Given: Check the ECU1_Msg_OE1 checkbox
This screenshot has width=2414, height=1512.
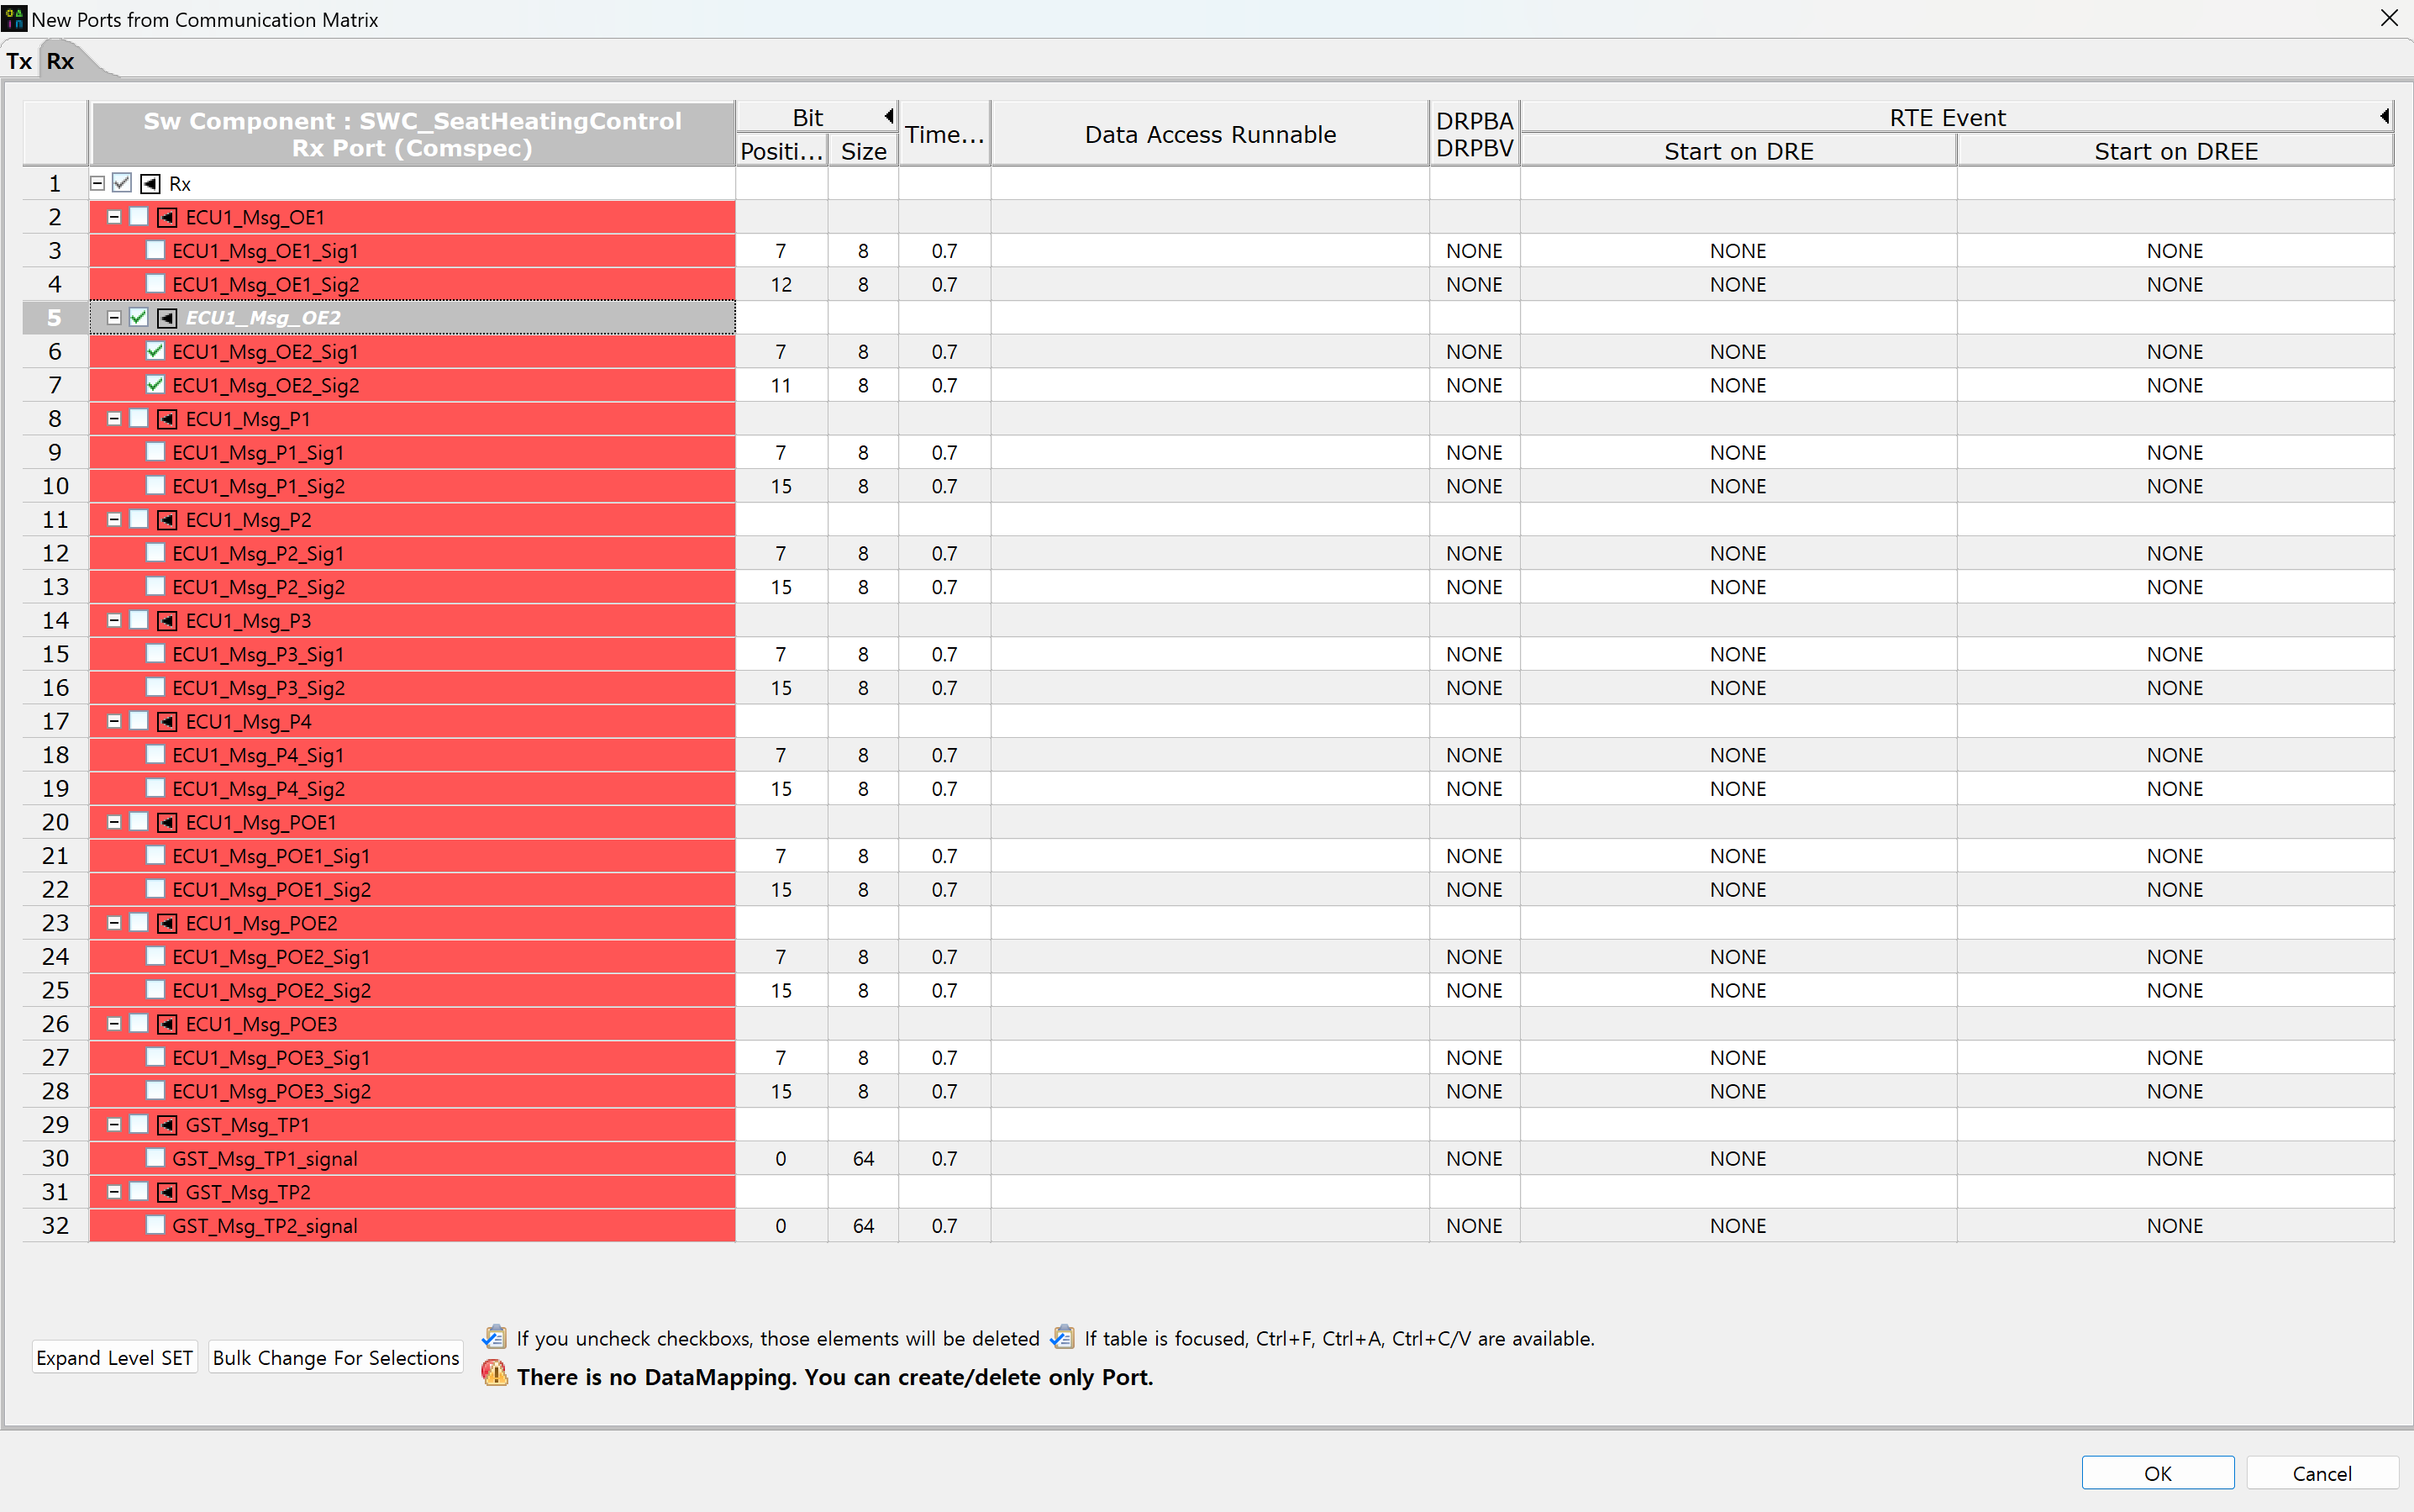Looking at the screenshot, I should pos(139,217).
